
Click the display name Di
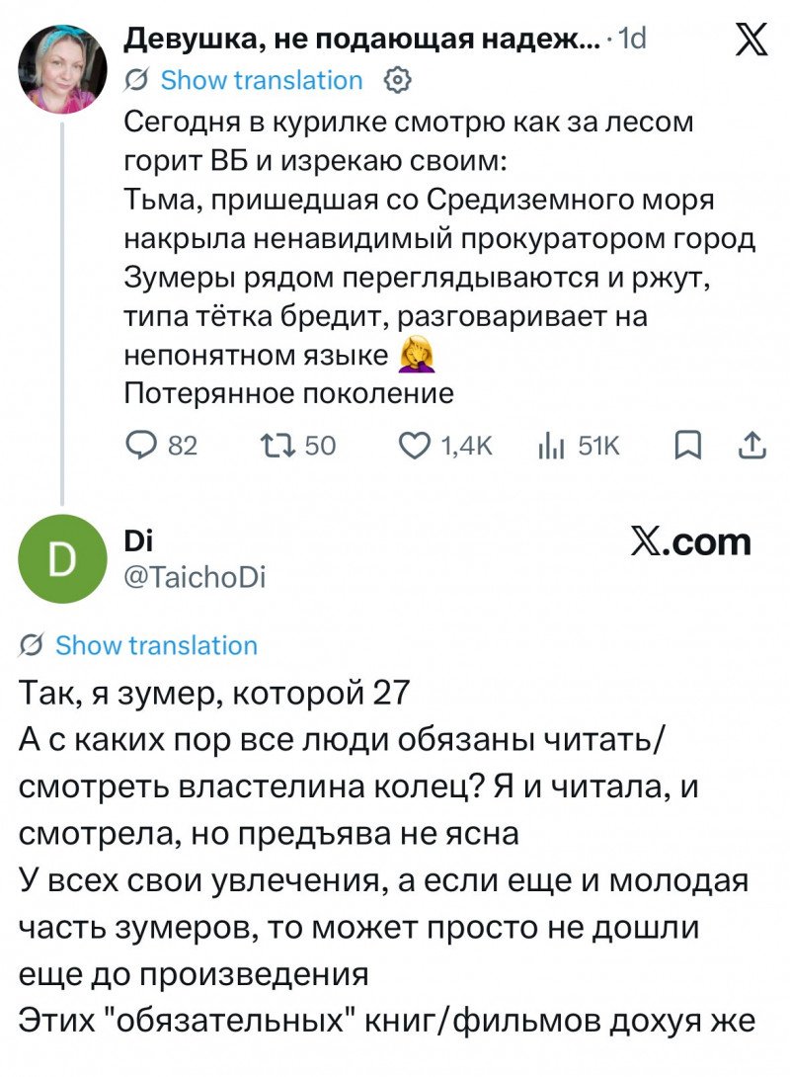[138, 541]
